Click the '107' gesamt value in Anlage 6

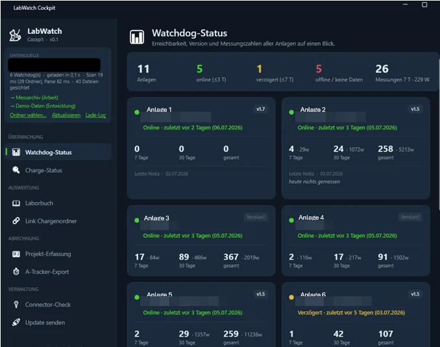coord(385,334)
